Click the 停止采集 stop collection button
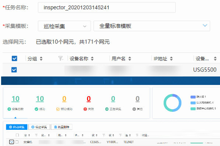220x146 pixels. point(39,127)
